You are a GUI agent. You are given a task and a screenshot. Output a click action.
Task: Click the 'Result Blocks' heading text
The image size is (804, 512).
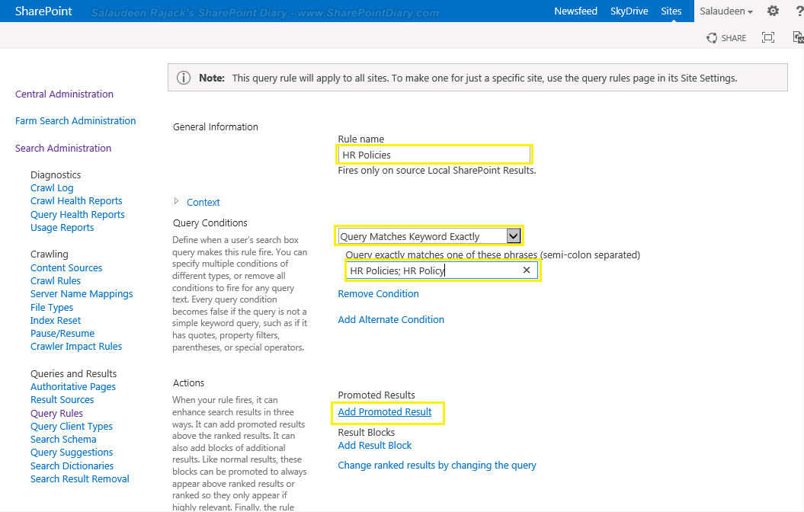coord(366,432)
